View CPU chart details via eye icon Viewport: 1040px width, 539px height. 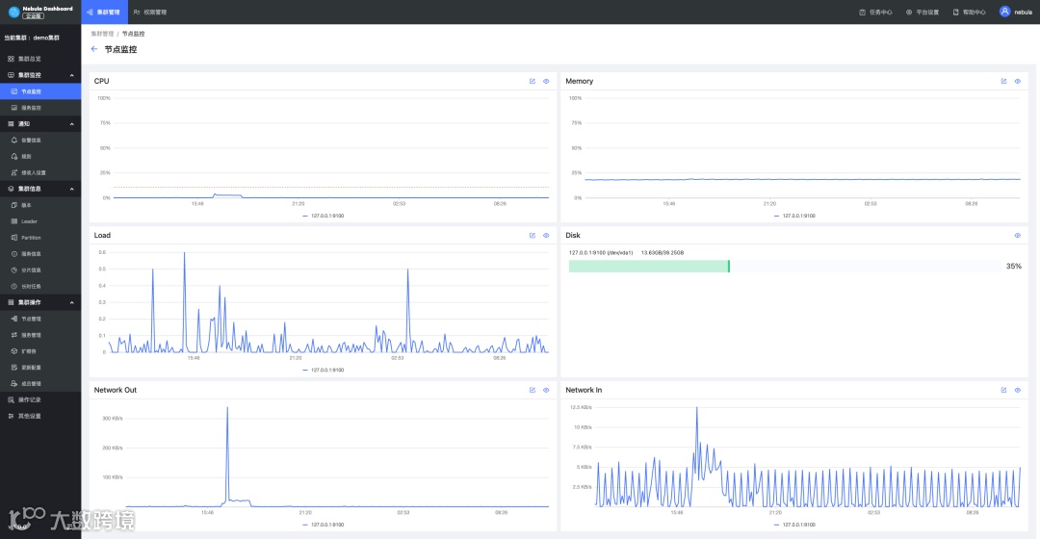click(x=546, y=82)
